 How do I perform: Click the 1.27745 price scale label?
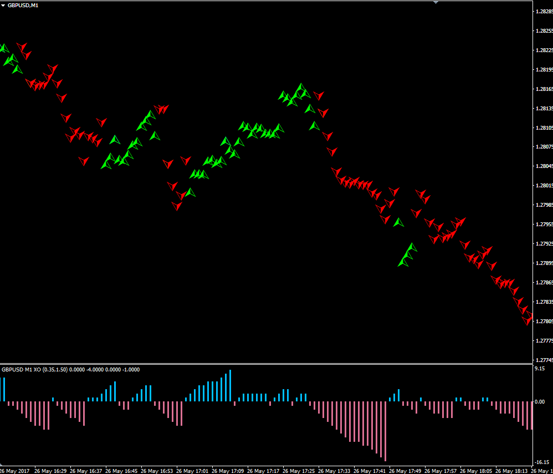click(x=544, y=360)
